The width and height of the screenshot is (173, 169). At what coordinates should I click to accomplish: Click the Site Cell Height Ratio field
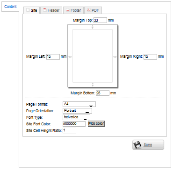click(69, 131)
